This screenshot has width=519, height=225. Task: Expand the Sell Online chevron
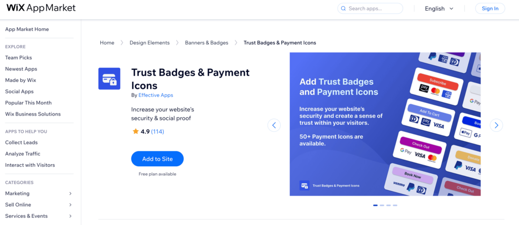click(70, 205)
